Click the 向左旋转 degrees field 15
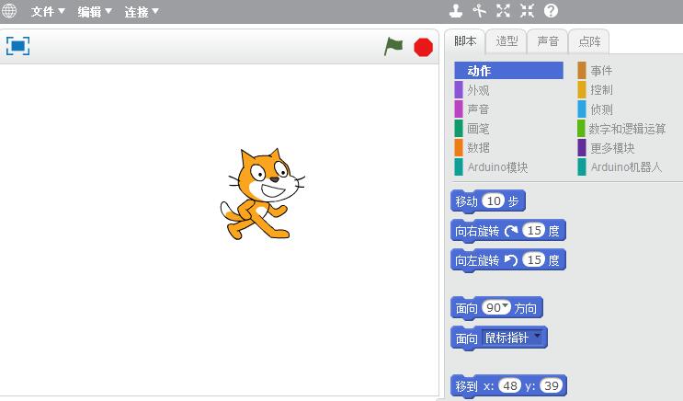This screenshot has height=401, width=683. pos(534,260)
